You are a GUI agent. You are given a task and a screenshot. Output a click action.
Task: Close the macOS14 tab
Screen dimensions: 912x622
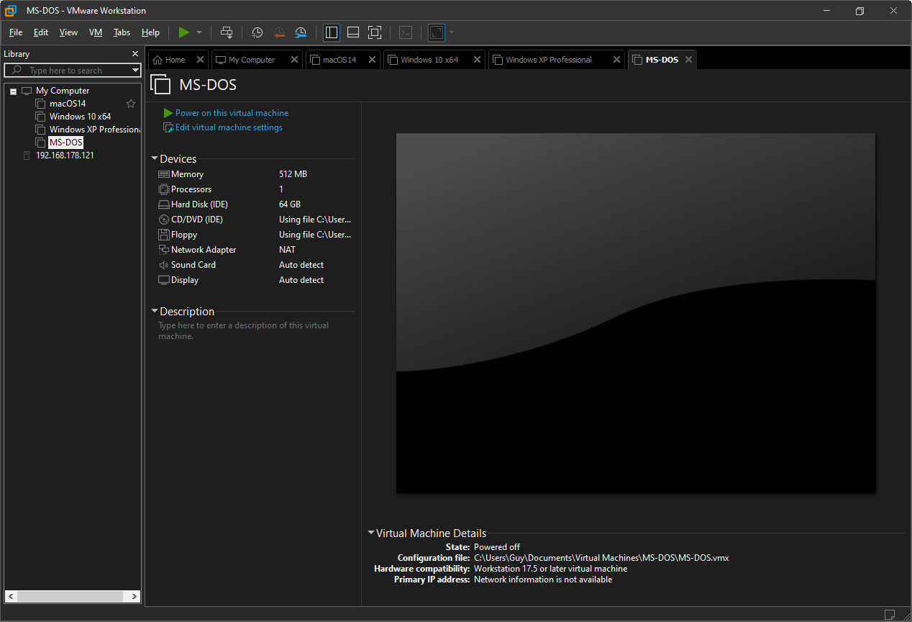coord(372,60)
